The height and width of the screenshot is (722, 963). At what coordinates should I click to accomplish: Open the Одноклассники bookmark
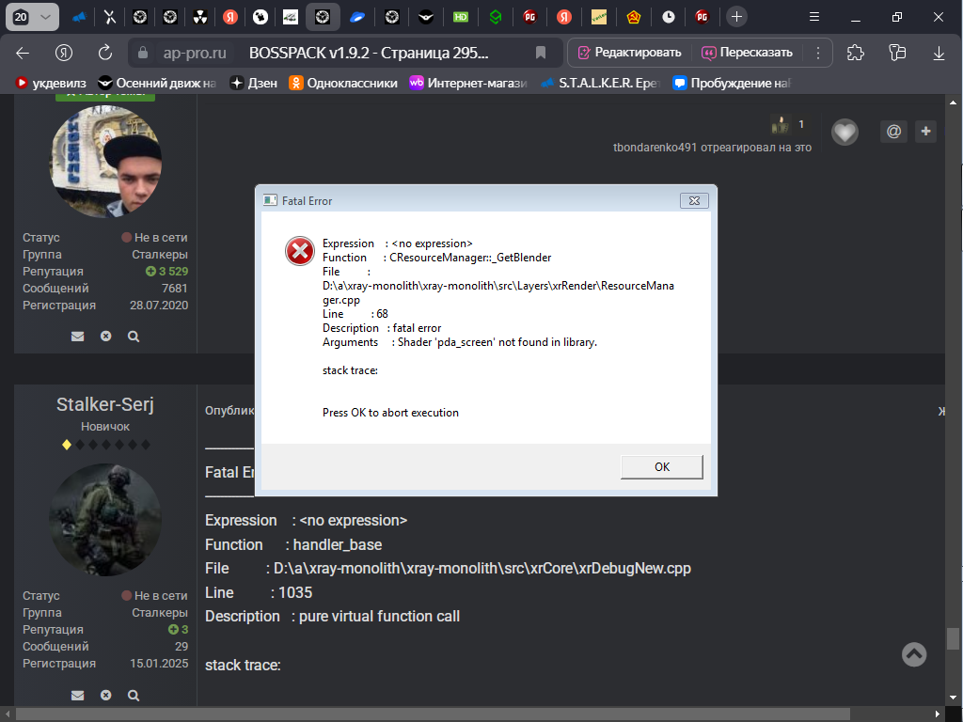tap(343, 83)
